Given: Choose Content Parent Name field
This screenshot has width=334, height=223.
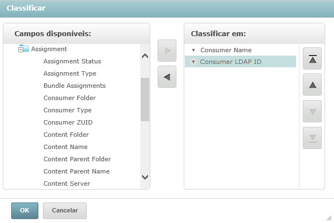Looking at the screenshot, I should [x=76, y=171].
